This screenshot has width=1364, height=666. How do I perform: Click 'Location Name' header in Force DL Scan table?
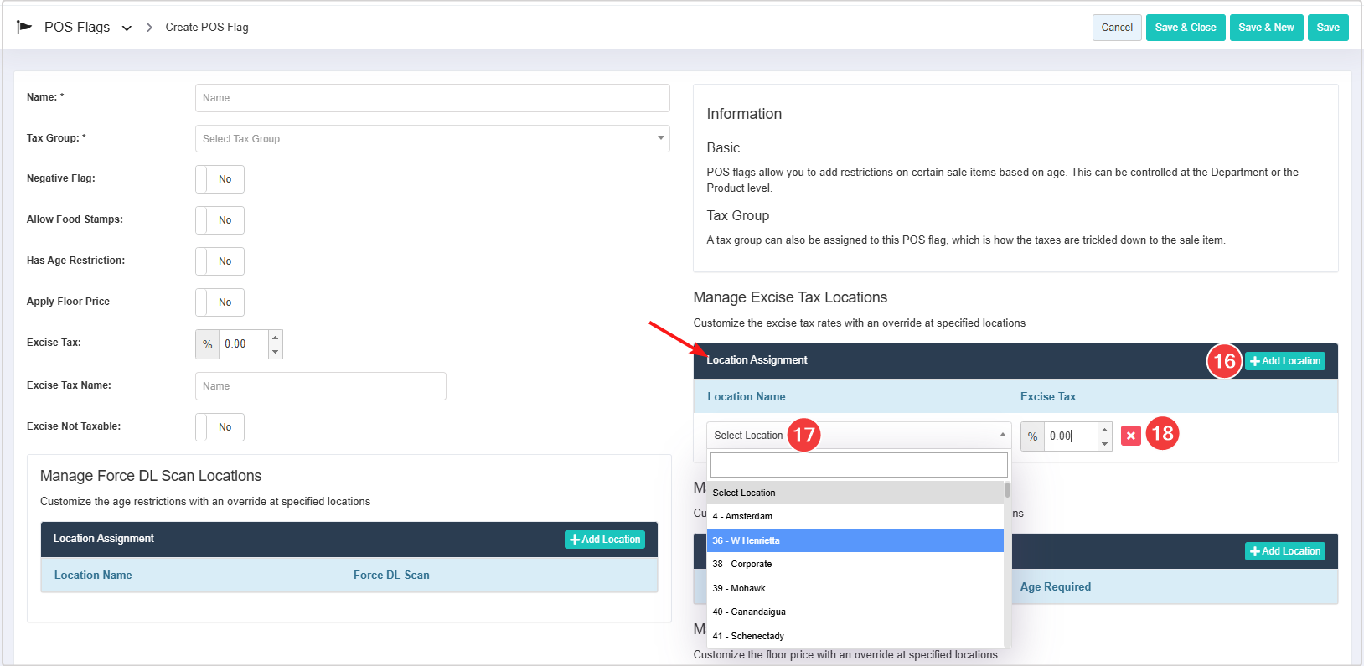coord(93,576)
